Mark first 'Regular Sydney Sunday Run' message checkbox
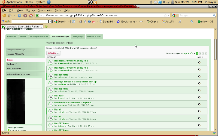The image size is (218, 136). [199, 62]
